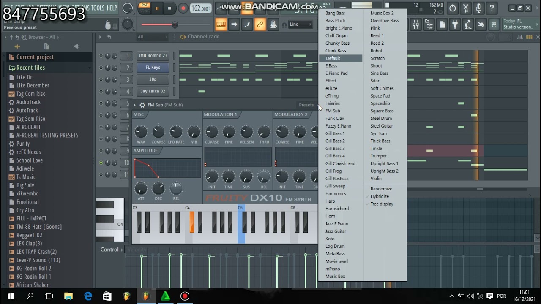Open Bandicam record icon in taskbar
This screenshot has height=304, width=541.
pos(185,296)
